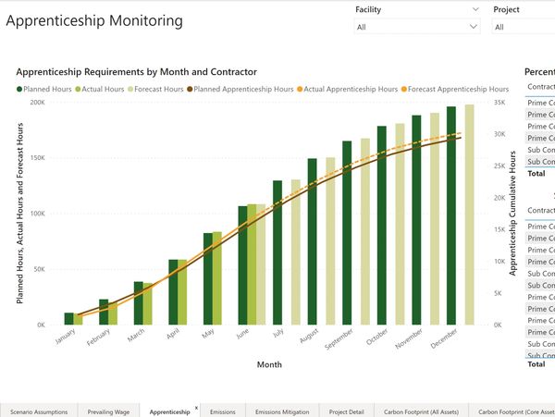This screenshot has width=555, height=417.
Task: Switch to Carbon Footprint (All Assets) tab
Action: pyautogui.click(x=421, y=410)
